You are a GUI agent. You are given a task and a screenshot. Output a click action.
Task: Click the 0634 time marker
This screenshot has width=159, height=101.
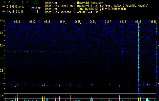pyautogui.click(x=62, y=22)
